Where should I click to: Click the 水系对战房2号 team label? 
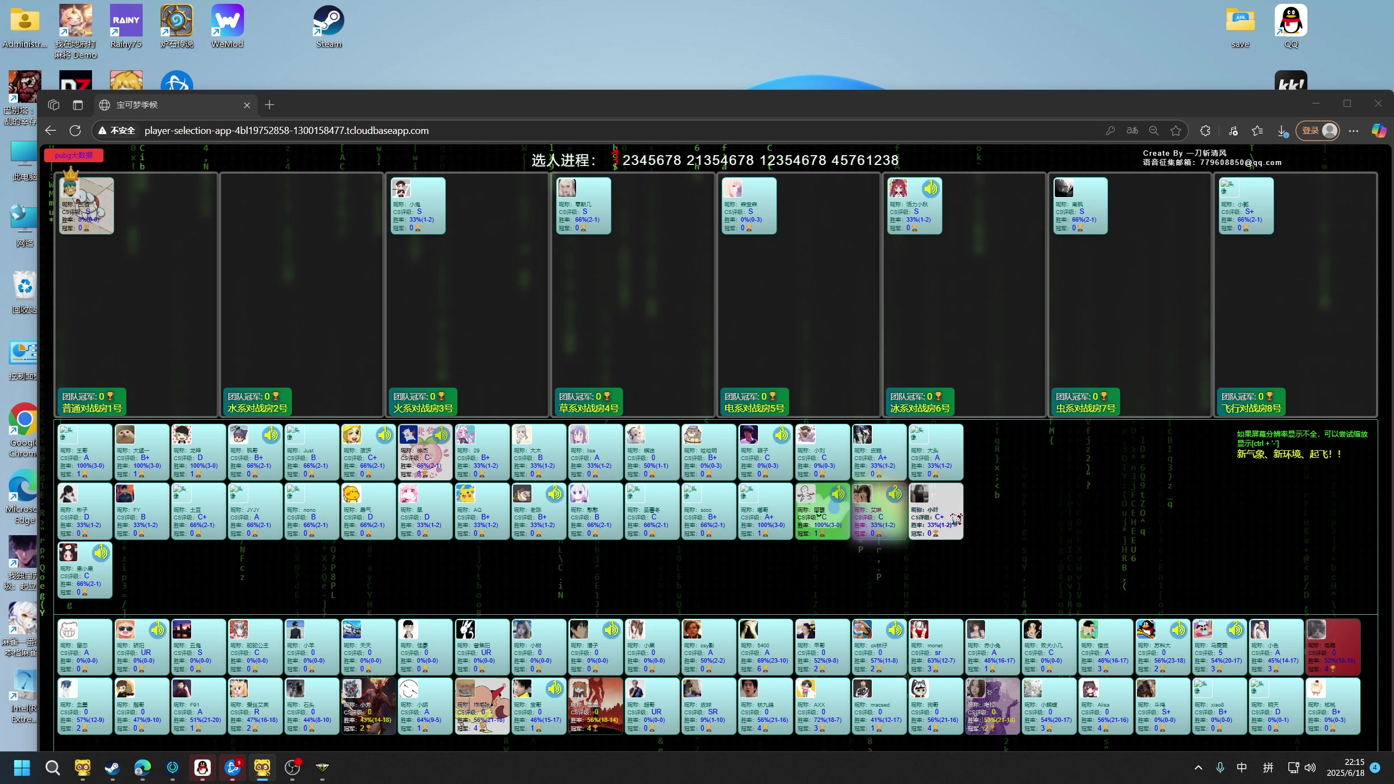coord(258,408)
